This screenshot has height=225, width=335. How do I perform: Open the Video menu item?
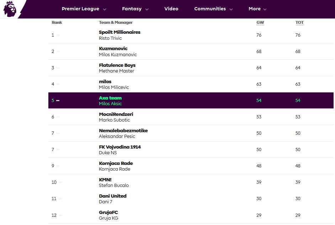[x=171, y=9]
